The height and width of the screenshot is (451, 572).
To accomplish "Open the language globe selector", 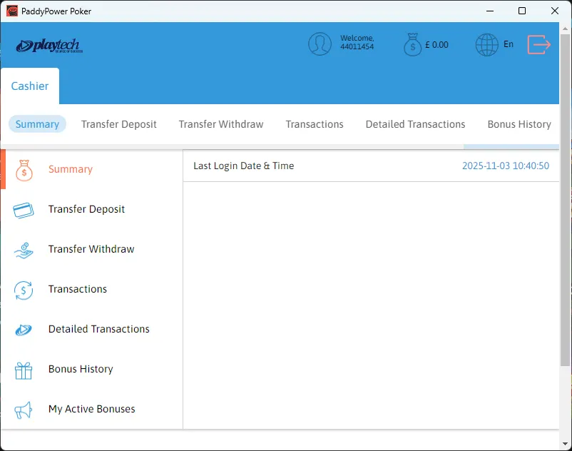I will click(x=487, y=44).
